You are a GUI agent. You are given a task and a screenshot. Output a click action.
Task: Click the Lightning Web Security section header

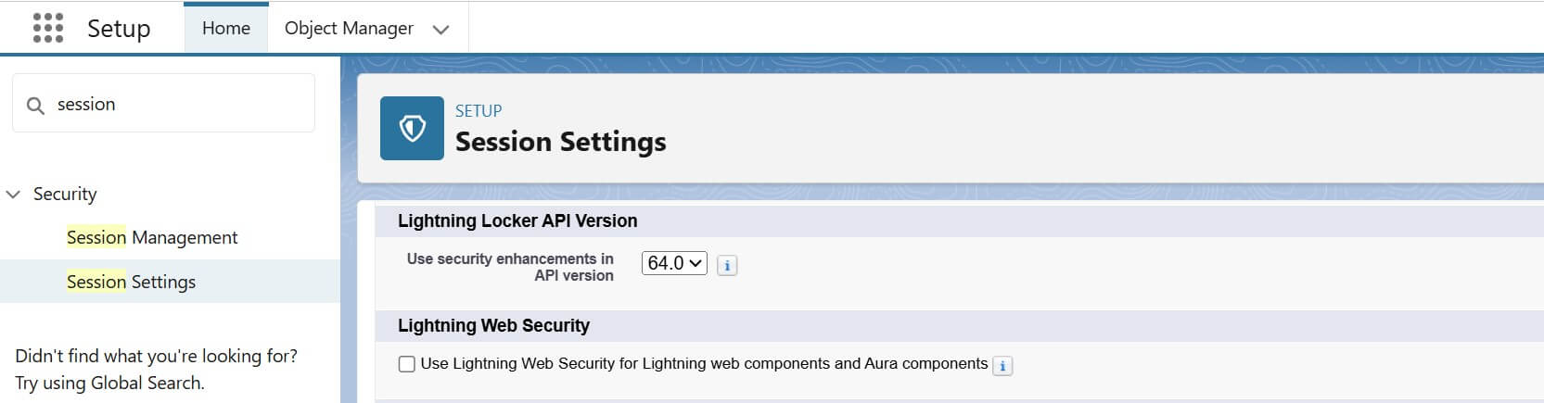tap(493, 325)
